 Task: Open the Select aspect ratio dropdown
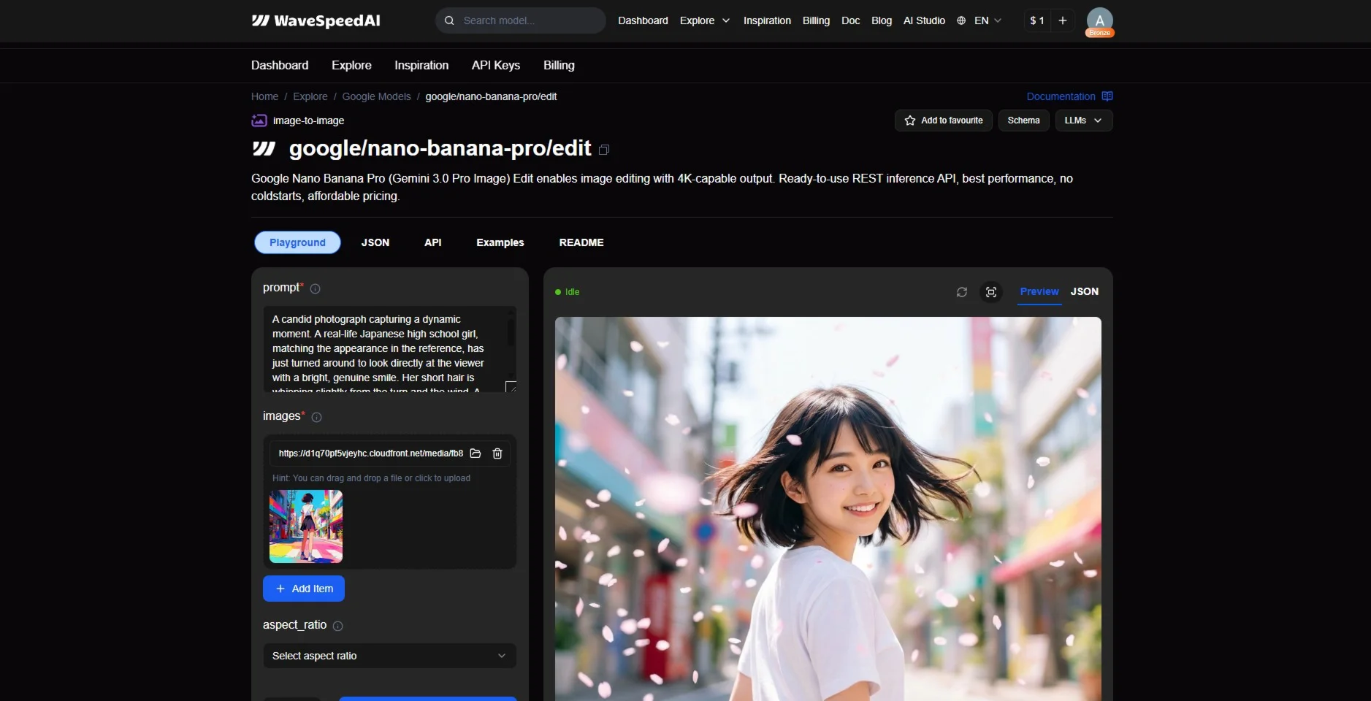[389, 656]
